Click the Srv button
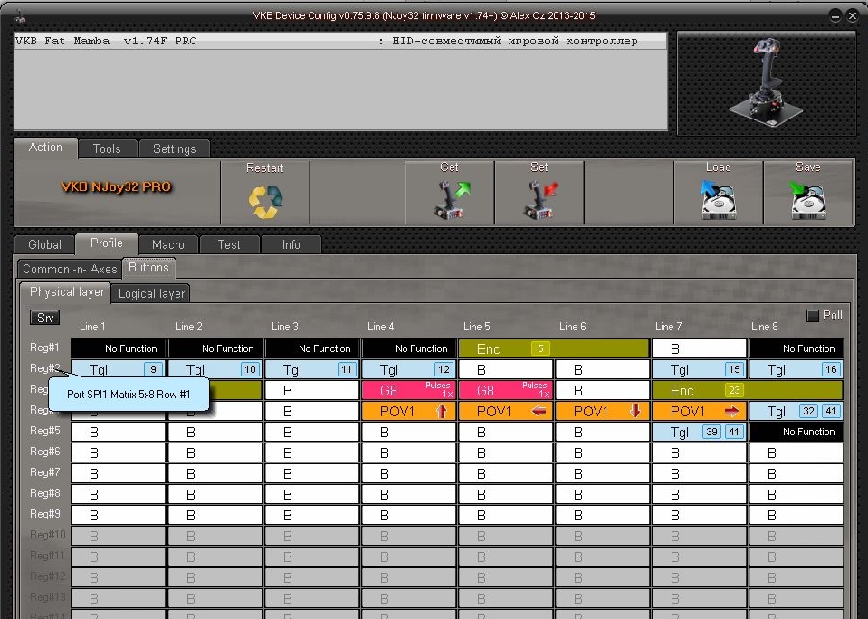The width and height of the screenshot is (868, 619). click(x=45, y=318)
